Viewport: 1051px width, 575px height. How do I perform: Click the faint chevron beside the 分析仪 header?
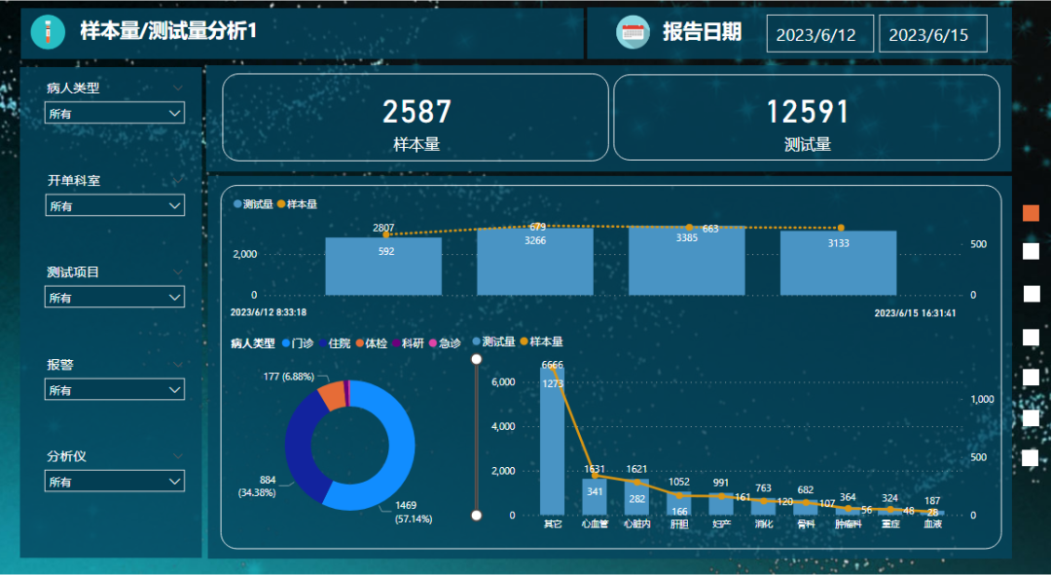pos(178,455)
